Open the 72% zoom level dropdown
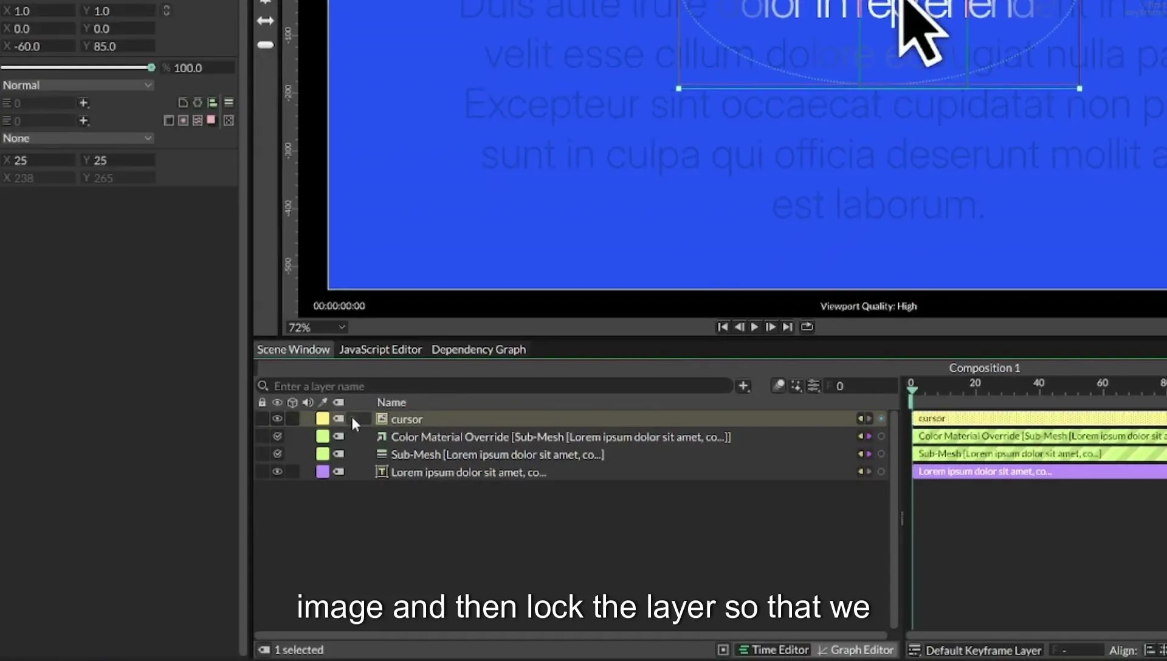 click(x=317, y=327)
